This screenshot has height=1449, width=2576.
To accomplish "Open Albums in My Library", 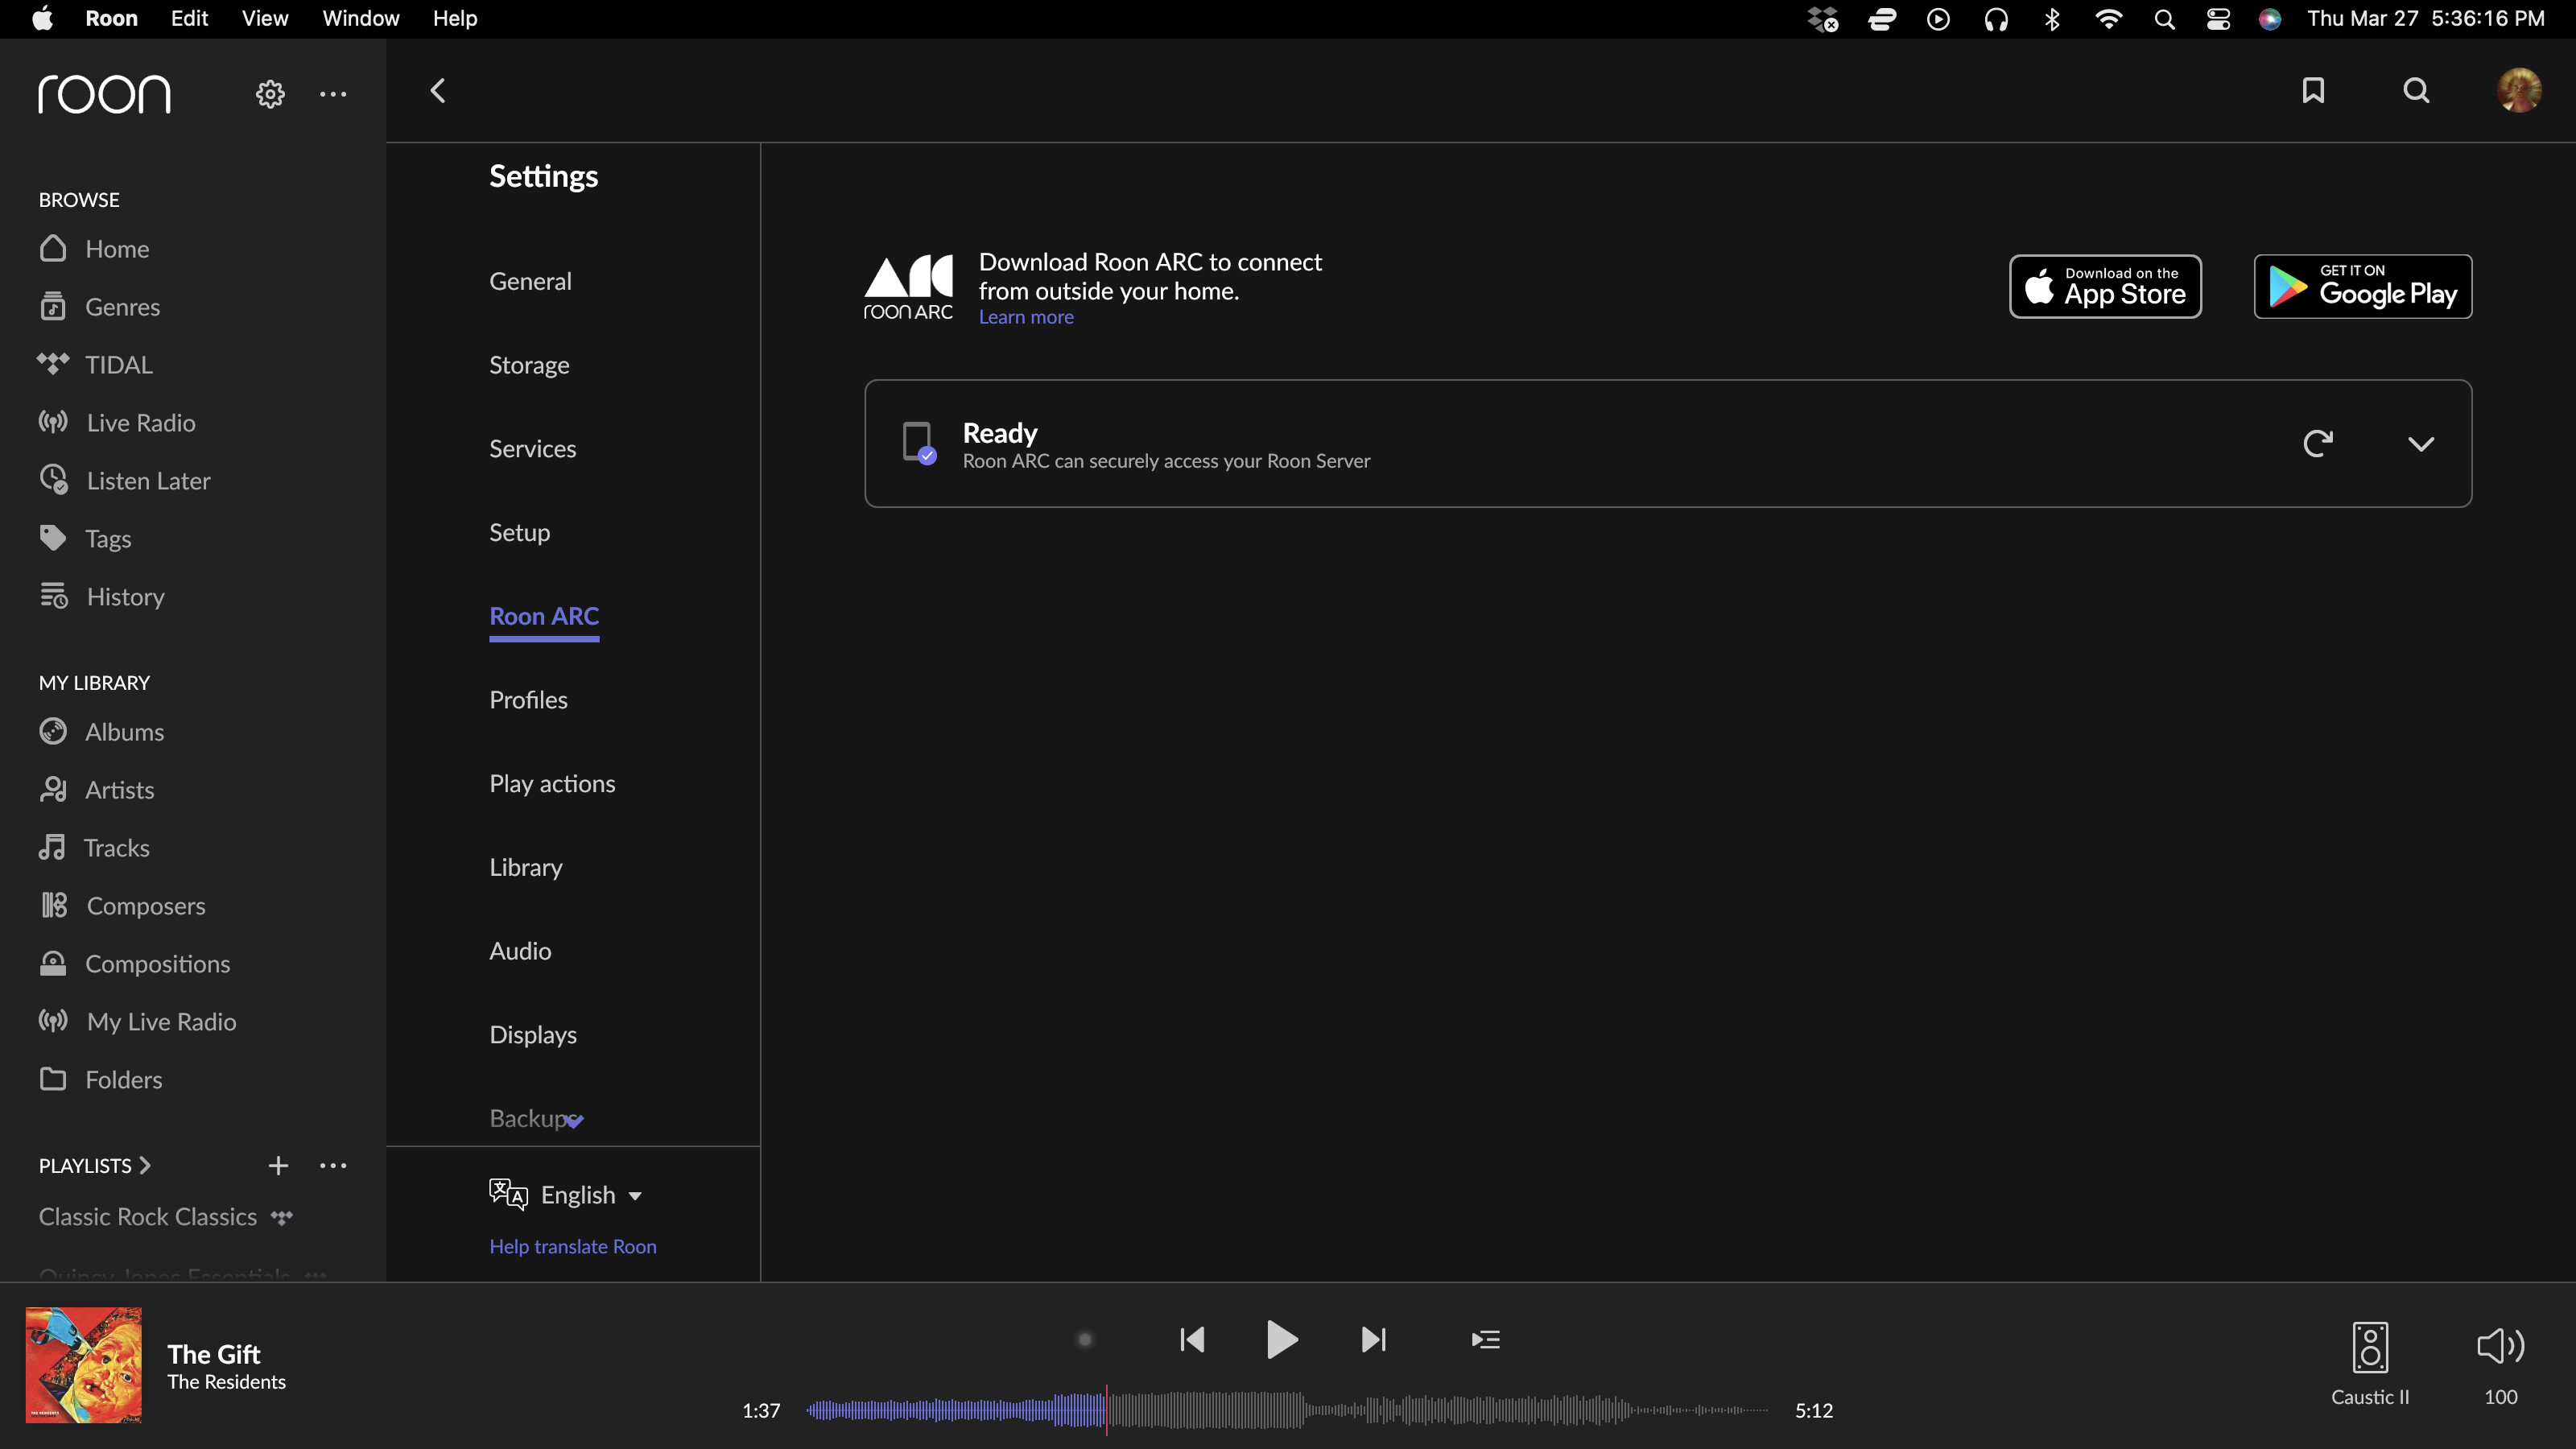I will point(101,732).
